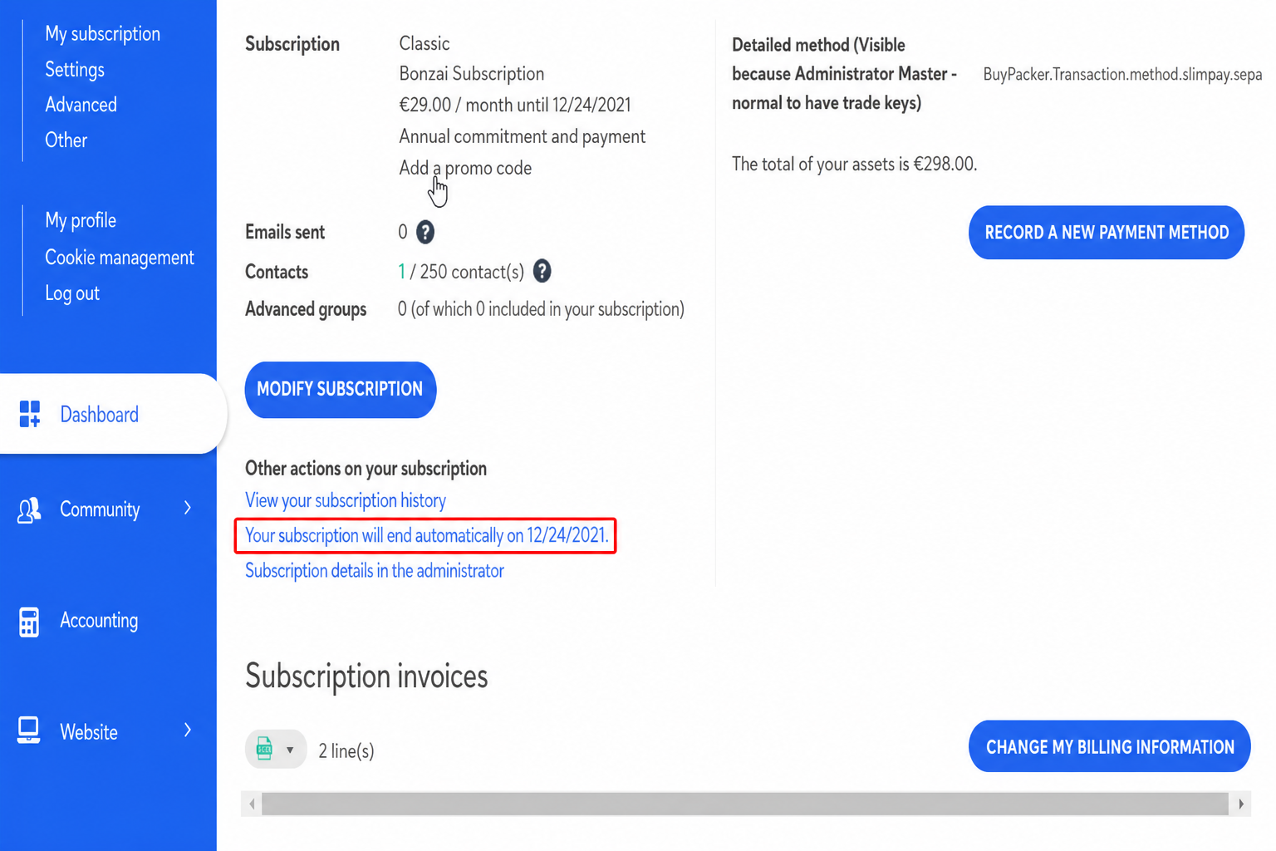Screen dimensions: 1276x851
Task: Click Record a New Payment Method
Action: pos(1107,233)
